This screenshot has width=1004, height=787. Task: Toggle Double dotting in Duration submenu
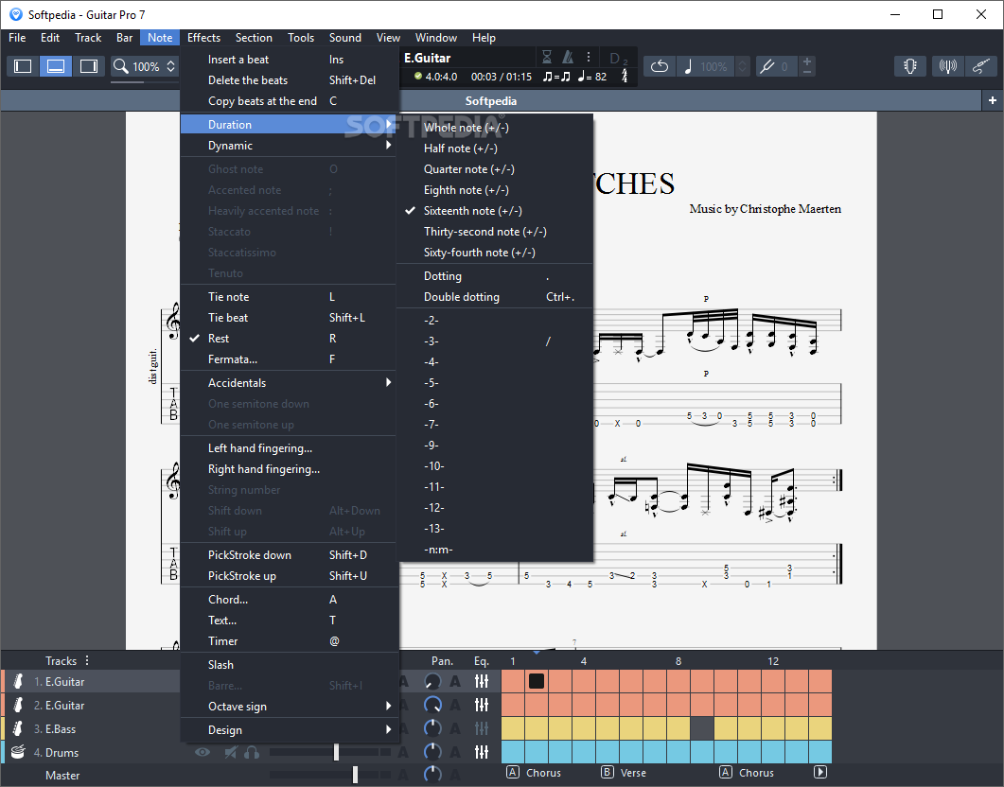(494, 297)
